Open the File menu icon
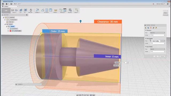Image resolution: width=171 pixels, height=96 pixels. pos(7,4)
